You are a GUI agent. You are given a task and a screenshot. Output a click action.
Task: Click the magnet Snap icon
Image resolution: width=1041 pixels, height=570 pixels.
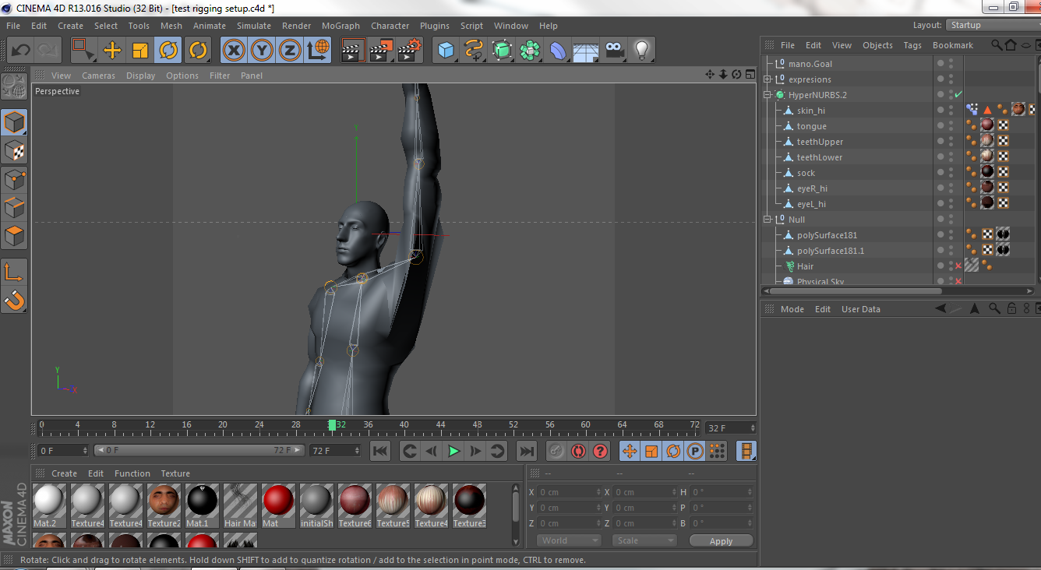pos(14,300)
